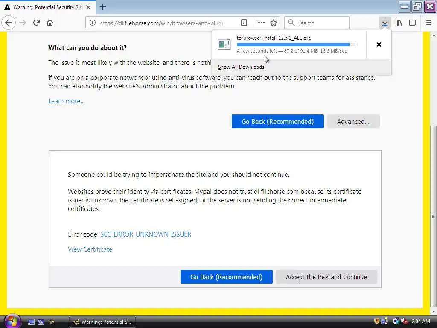The image size is (437, 328).
Task: Open site information icon in address bar
Action: (x=93, y=23)
